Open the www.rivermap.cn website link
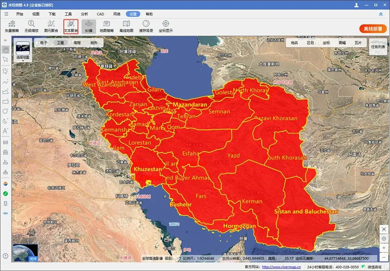Viewport: 390px width, 271px height. click(281, 267)
